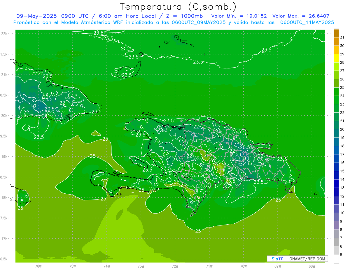Click the '15' color scale label
This screenshot has width=350, height=270.
point(342,171)
